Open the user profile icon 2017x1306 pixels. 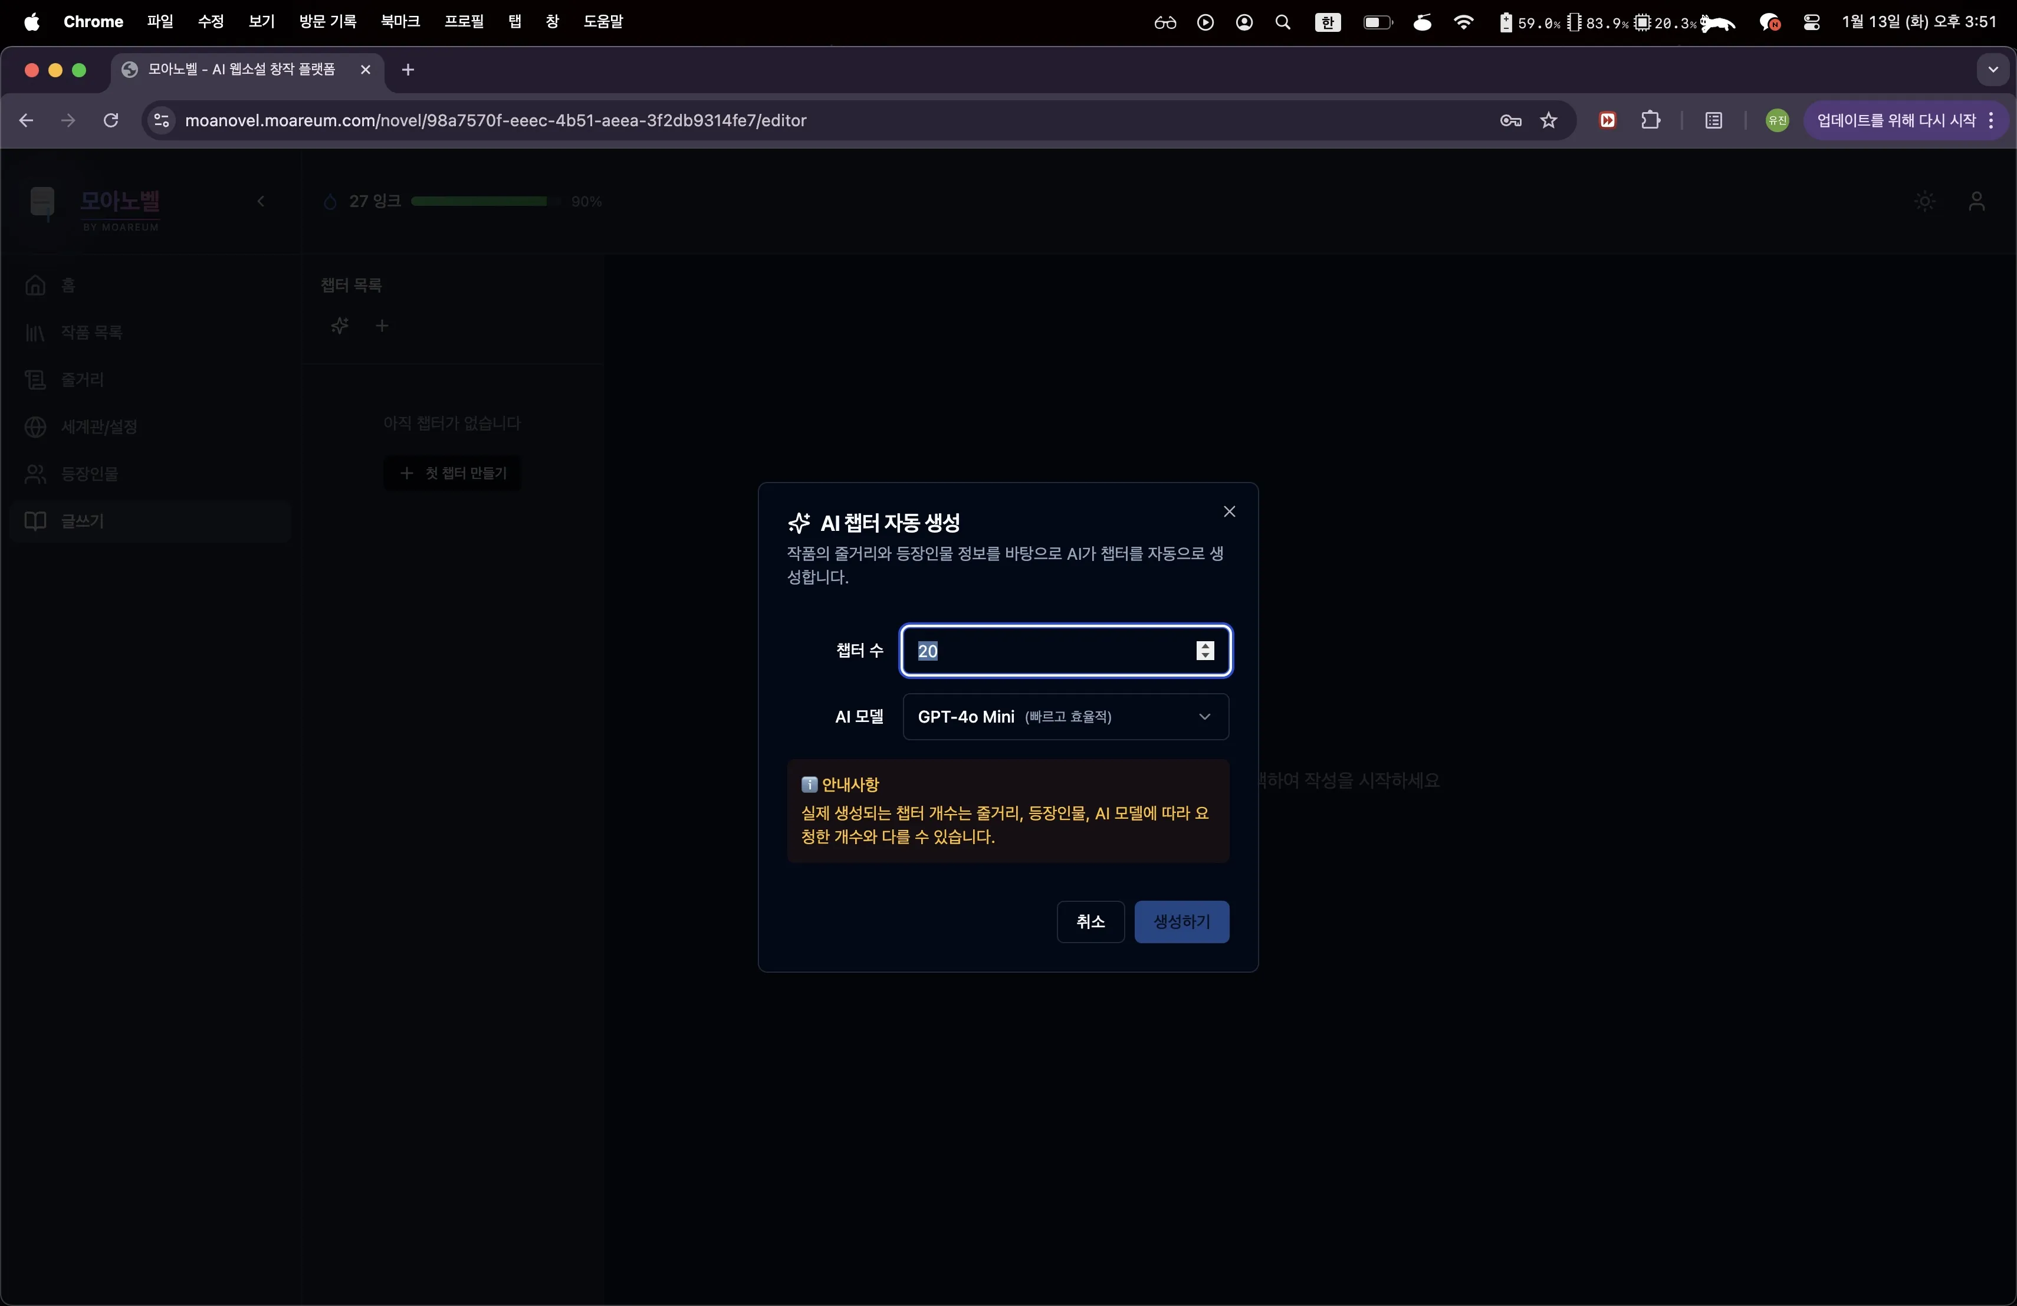tap(1976, 201)
